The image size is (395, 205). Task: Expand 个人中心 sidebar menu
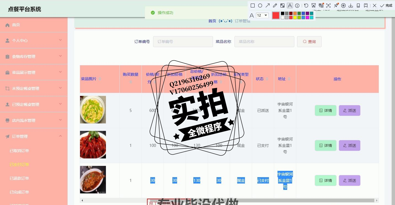[34, 40]
